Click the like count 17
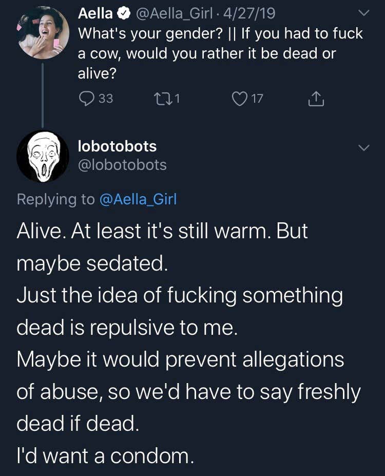Screen dimensions: 385x476 point(257,98)
